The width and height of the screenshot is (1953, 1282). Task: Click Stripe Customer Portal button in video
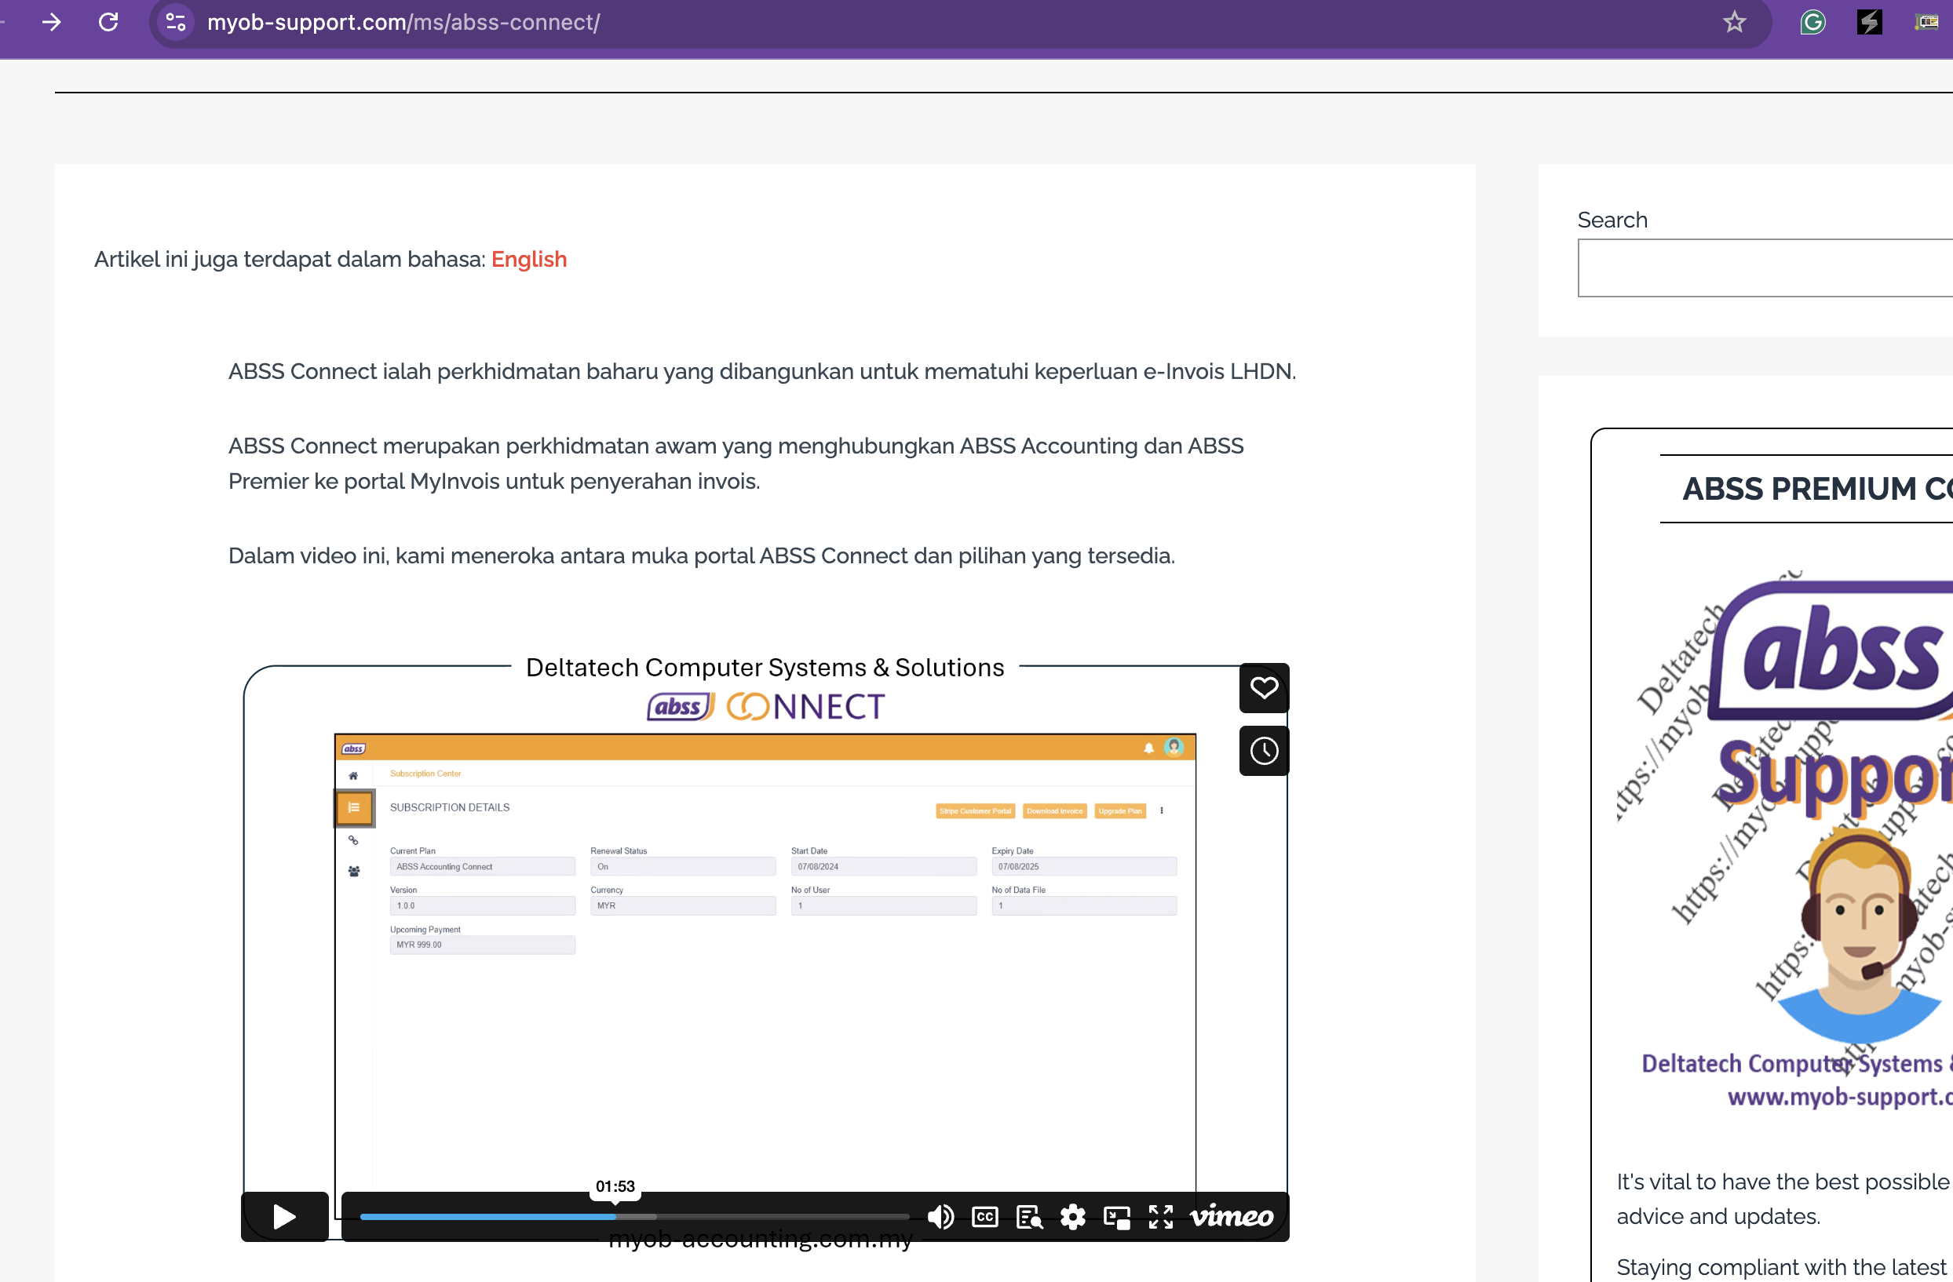(975, 810)
